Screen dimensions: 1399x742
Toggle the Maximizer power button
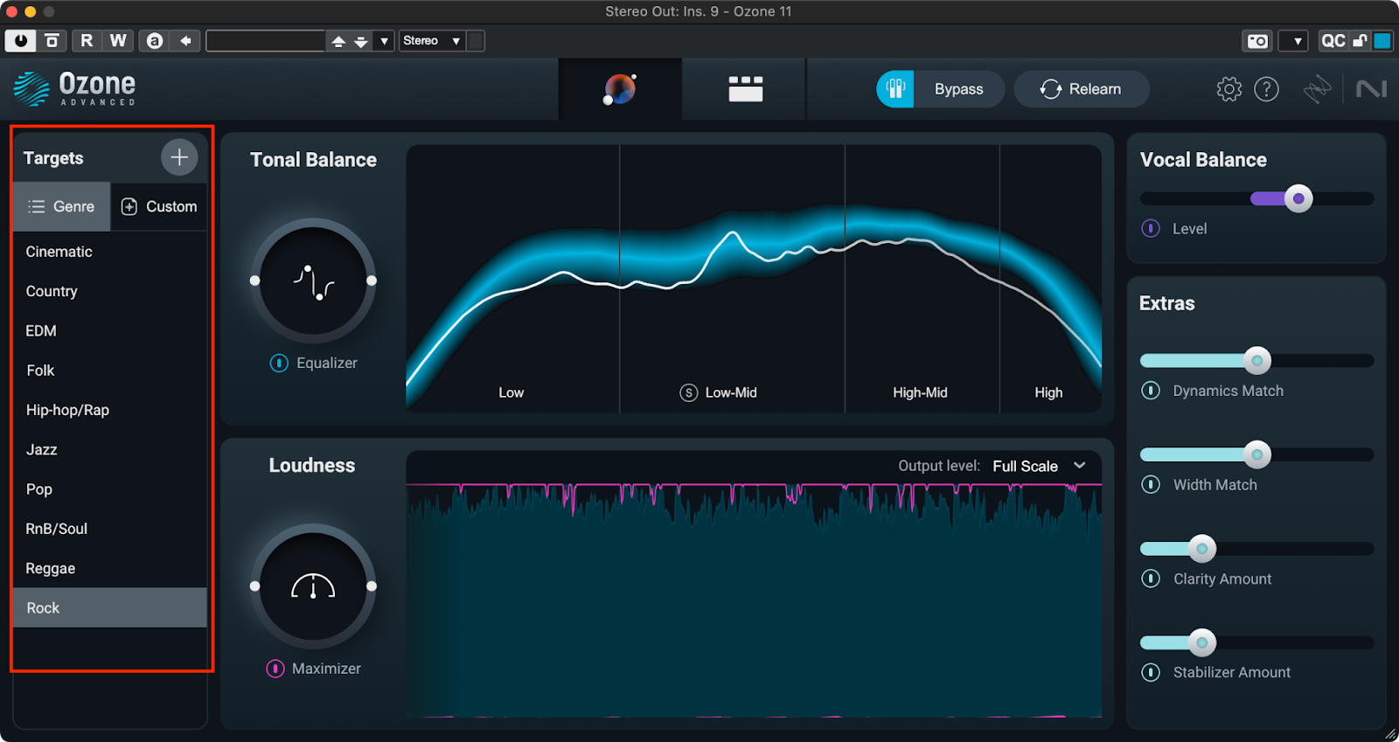point(275,669)
